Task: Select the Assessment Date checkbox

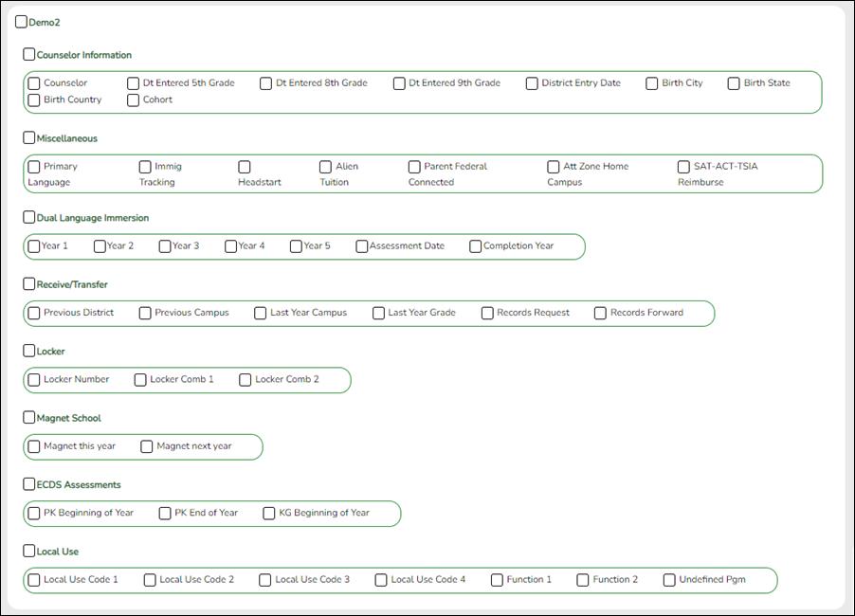Action: click(361, 245)
